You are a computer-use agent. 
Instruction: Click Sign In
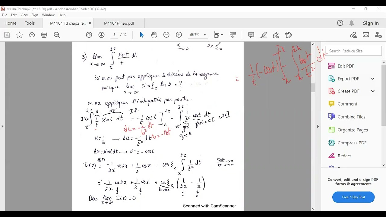click(x=371, y=23)
